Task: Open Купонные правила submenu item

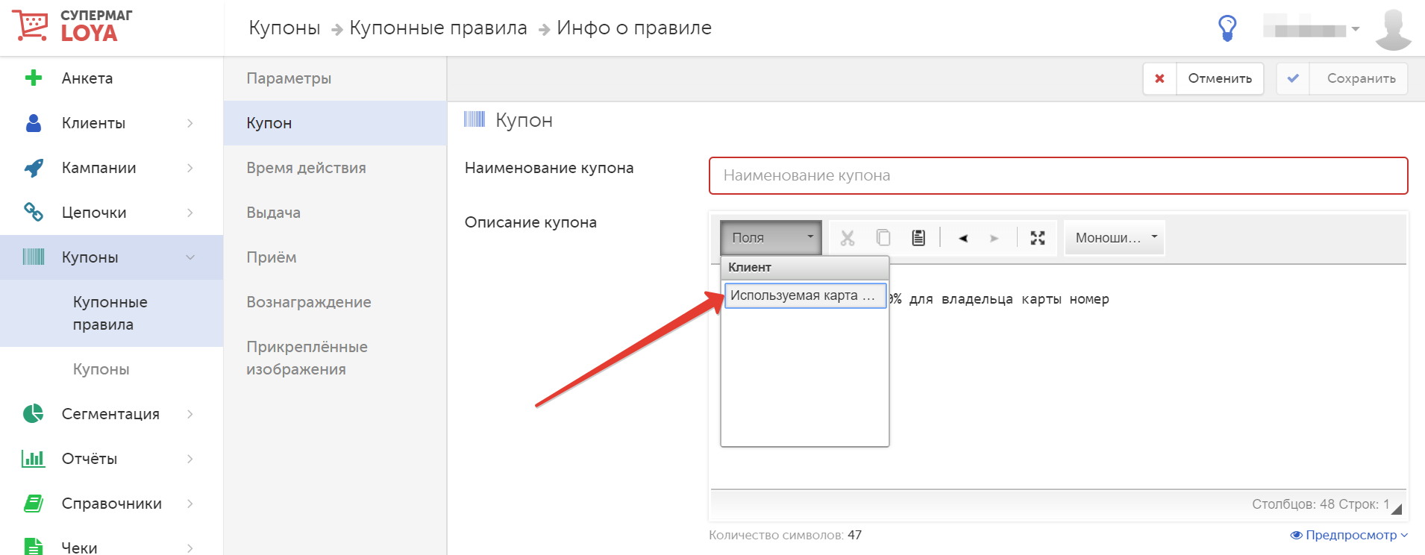Action: coord(110,313)
